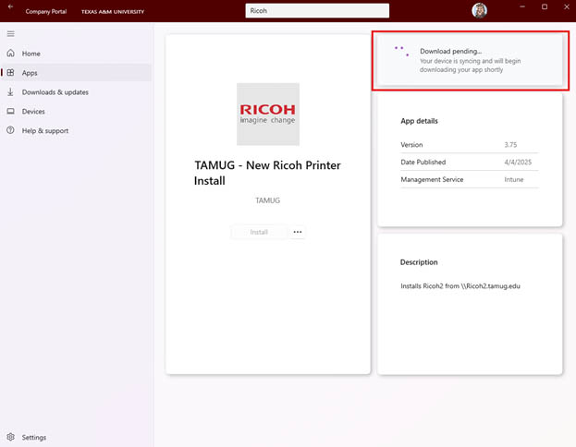Screen dimensions: 576x447
Task: Click the Version label
Action: (x=411, y=145)
